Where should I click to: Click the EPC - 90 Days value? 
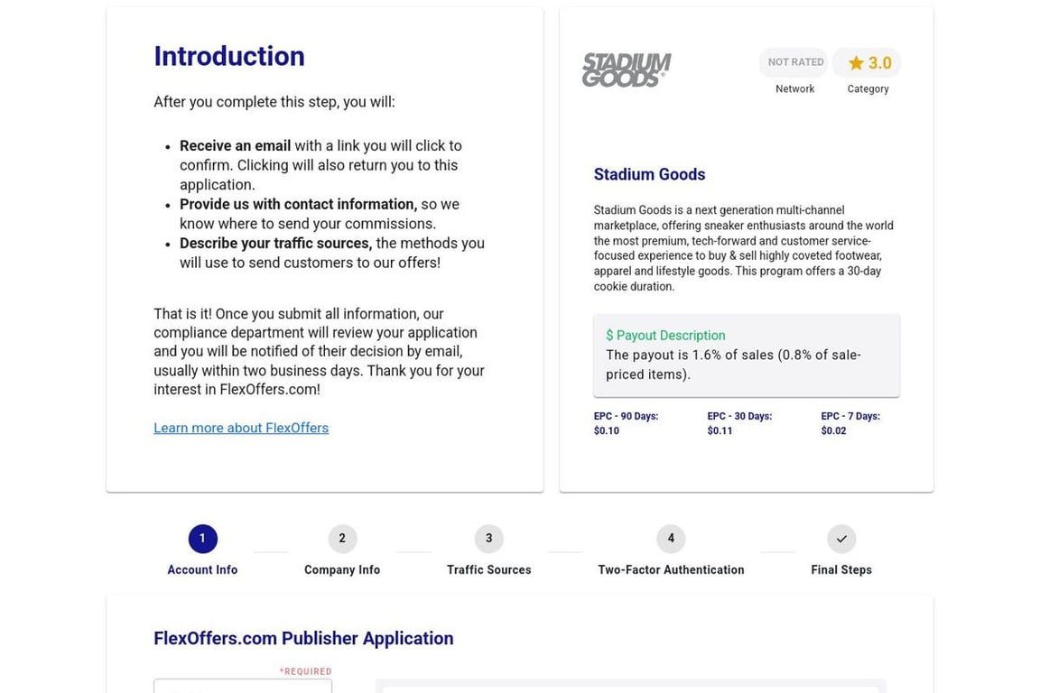(x=607, y=431)
